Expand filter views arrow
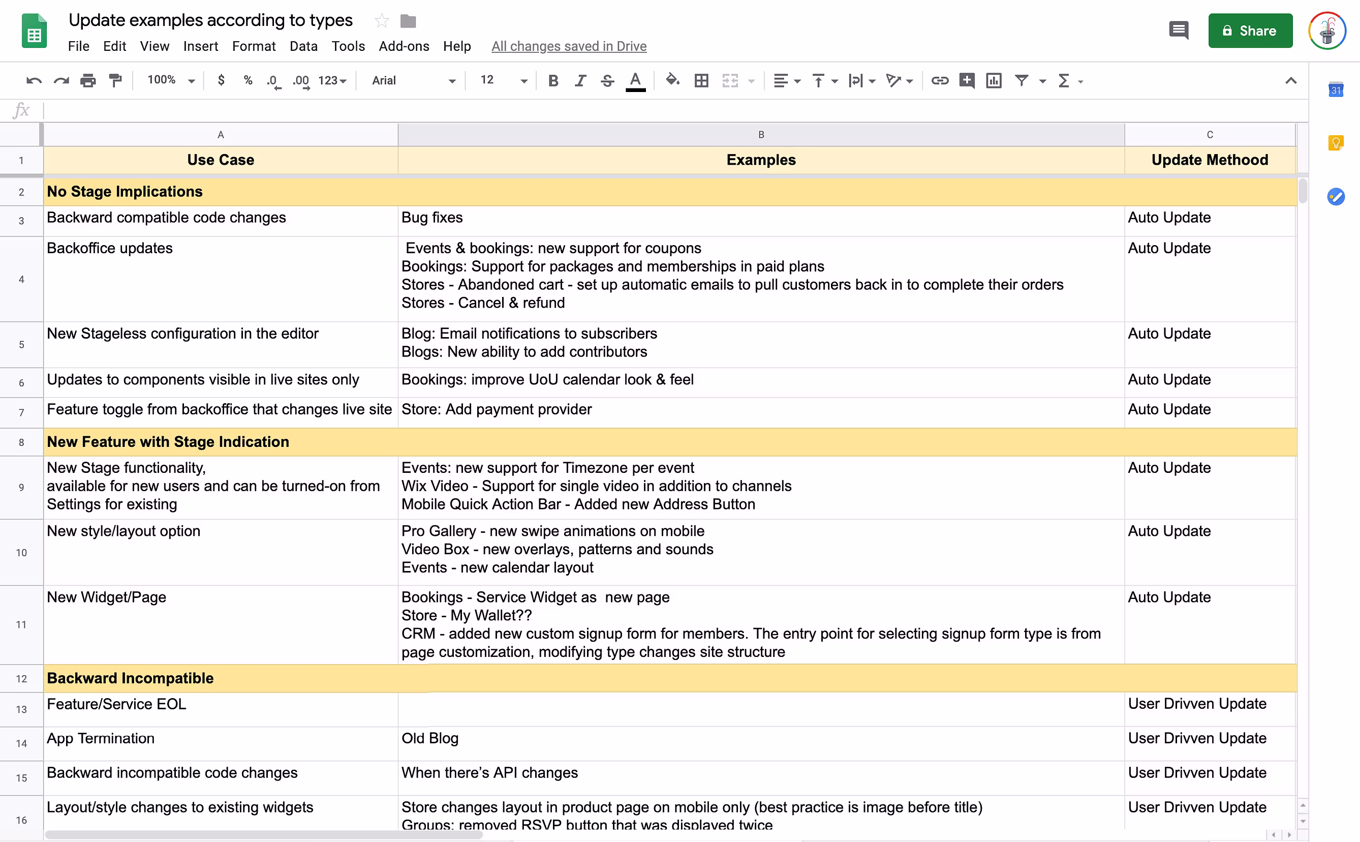1360x842 pixels. pyautogui.click(x=1043, y=81)
